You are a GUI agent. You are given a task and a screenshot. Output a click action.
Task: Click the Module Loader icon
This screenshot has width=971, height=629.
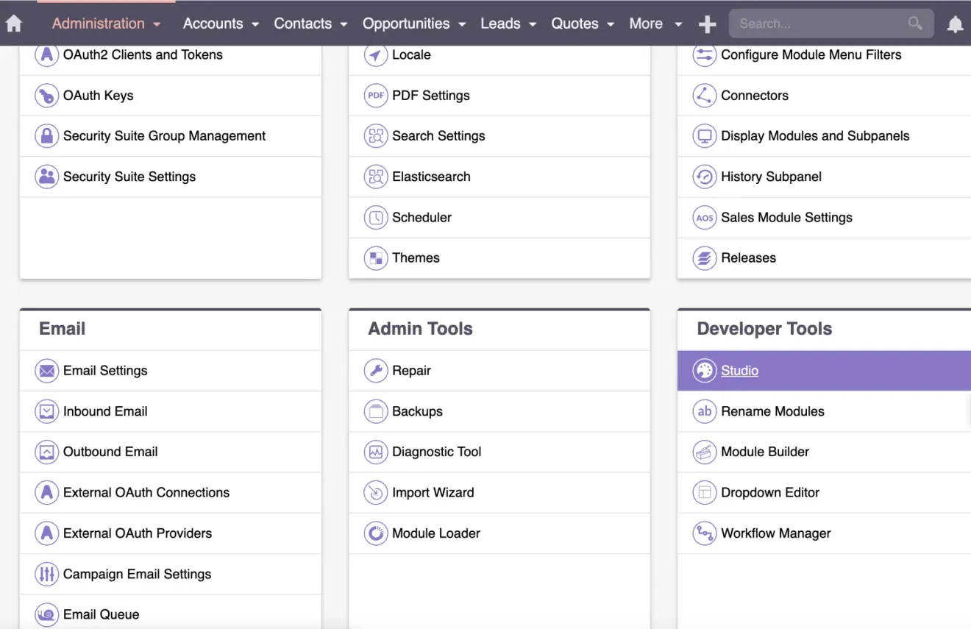coord(376,533)
